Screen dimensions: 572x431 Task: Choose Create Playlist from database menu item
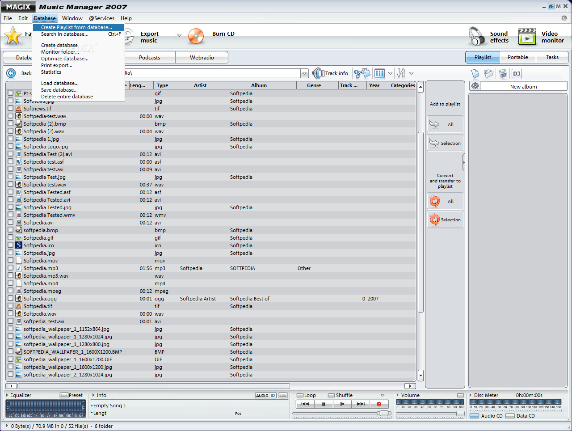click(x=78, y=27)
